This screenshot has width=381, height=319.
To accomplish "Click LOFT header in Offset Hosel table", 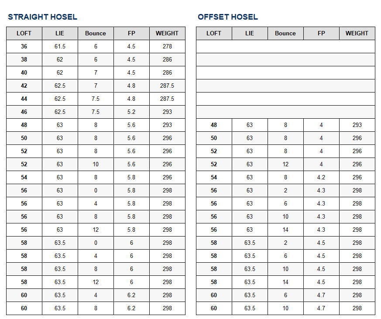I will (x=214, y=33).
